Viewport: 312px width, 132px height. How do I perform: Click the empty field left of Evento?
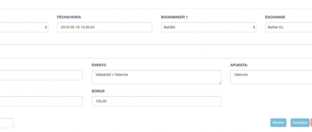(x=41, y=75)
